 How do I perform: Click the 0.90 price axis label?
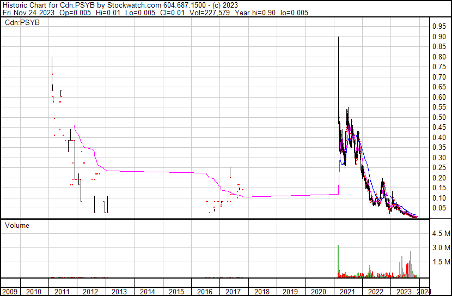coord(439,37)
